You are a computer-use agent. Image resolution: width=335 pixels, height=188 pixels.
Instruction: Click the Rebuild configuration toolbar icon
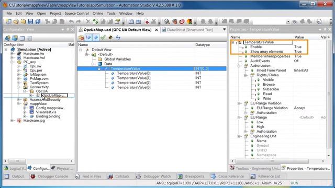coord(138,21)
